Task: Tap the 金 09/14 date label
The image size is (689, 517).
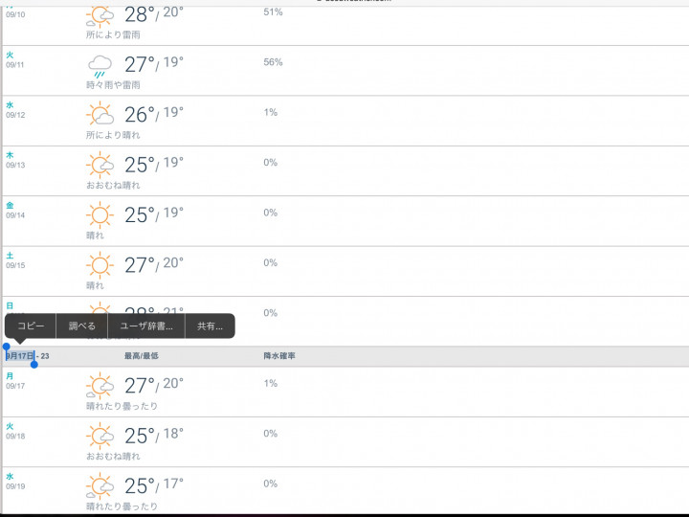Action: (16, 211)
